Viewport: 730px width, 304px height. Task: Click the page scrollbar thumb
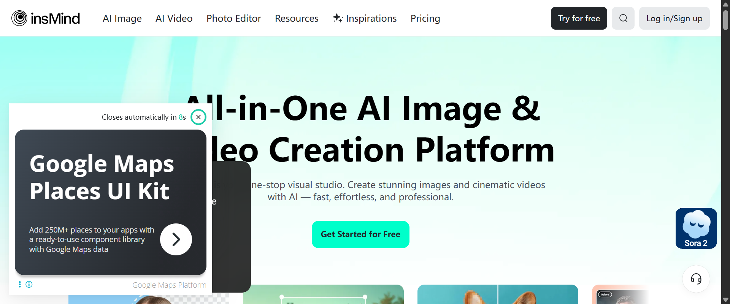pos(725,20)
